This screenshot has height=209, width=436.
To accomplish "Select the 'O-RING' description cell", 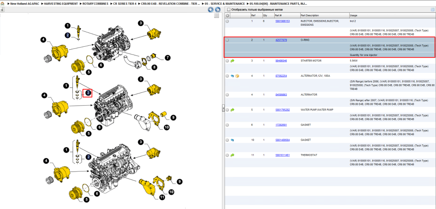I will (x=305, y=40).
